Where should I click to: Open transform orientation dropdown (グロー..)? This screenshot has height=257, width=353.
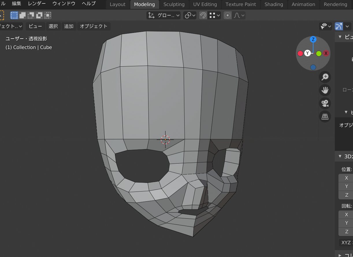pos(164,15)
